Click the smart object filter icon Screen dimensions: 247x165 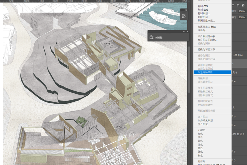click(x=243, y=5)
